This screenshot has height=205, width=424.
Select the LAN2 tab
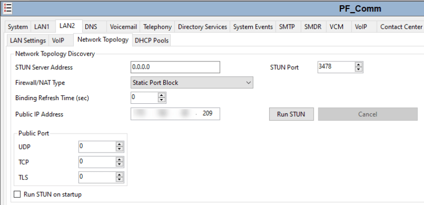[x=67, y=26]
